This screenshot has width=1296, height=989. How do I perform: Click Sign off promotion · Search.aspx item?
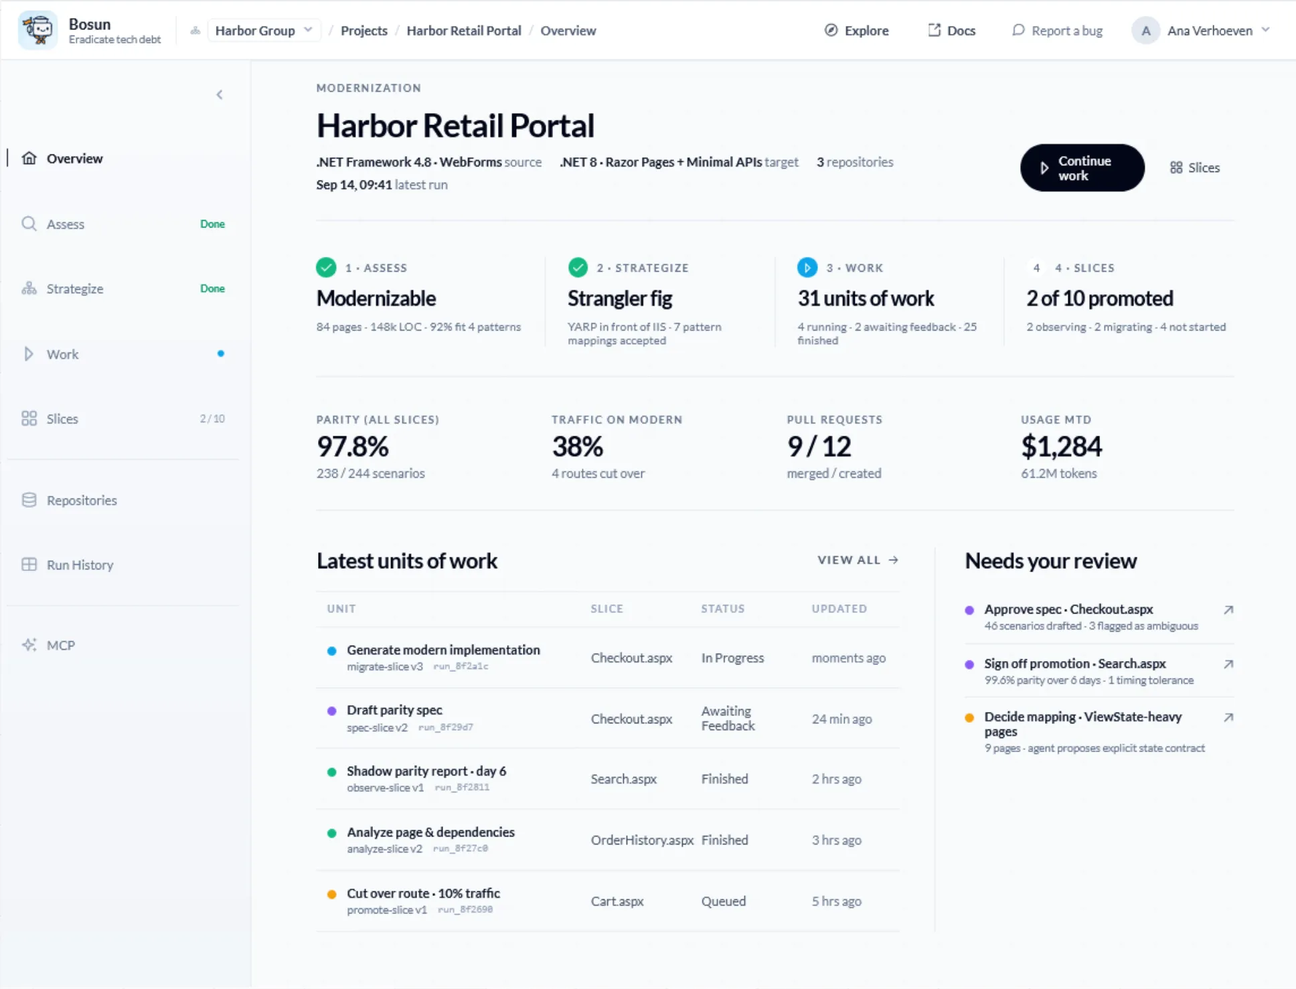(x=1099, y=671)
